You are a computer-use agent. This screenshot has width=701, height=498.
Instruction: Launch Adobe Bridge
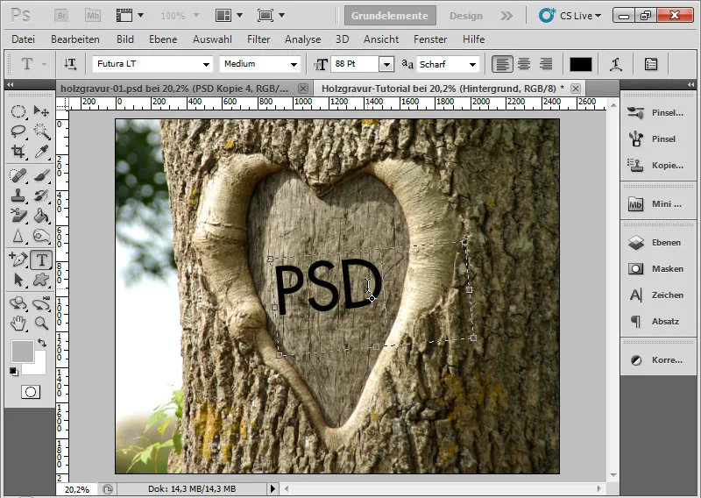pyautogui.click(x=61, y=16)
